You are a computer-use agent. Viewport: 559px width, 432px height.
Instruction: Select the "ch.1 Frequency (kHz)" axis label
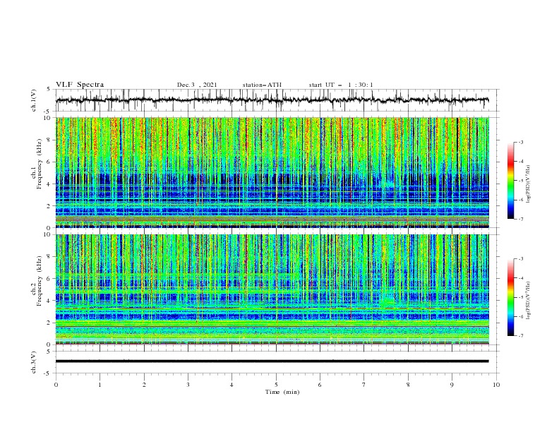37,164
